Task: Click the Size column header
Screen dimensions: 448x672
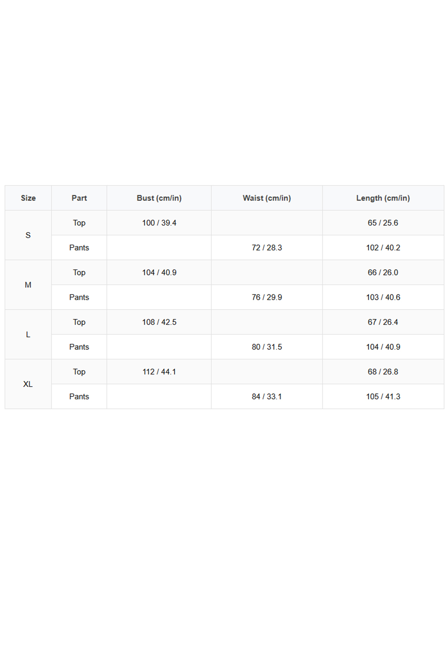Action: 28,198
